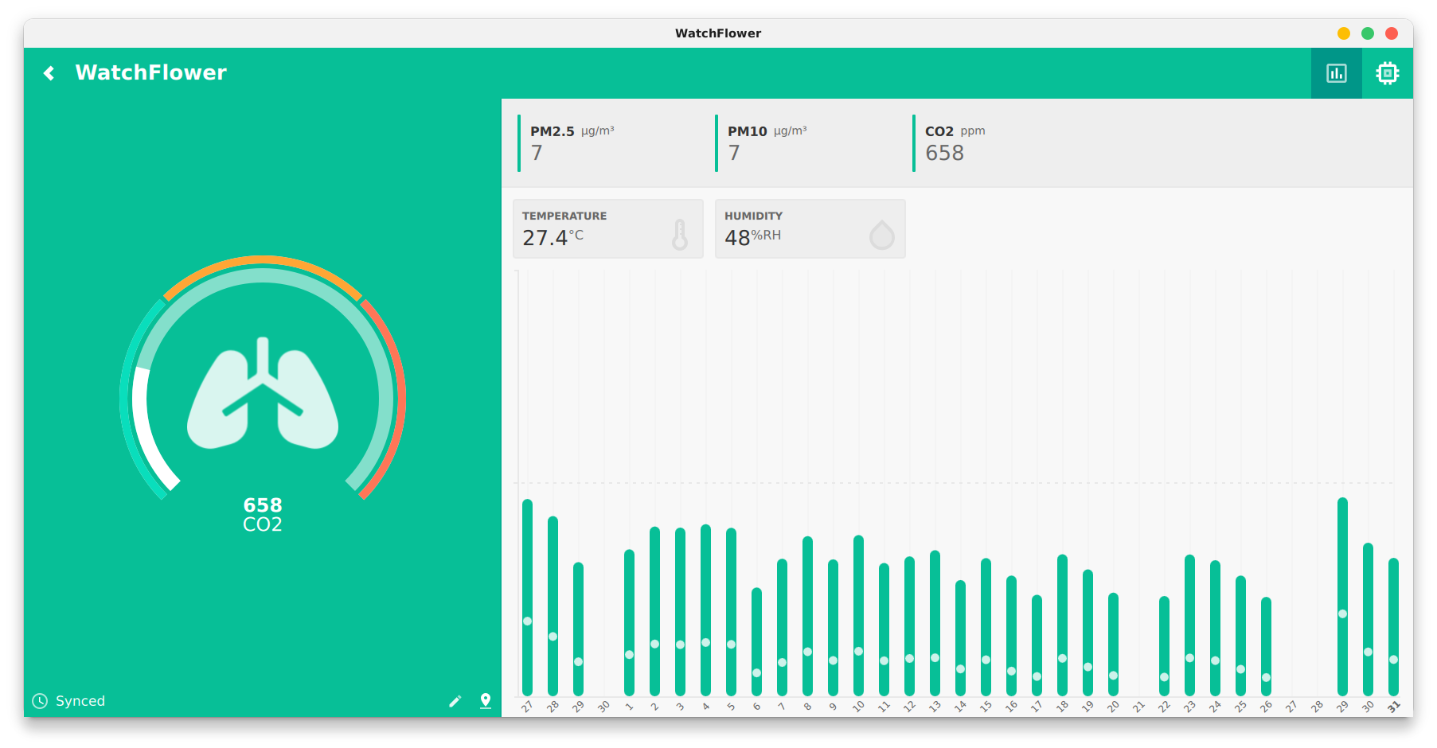Viewport: 1437px width, 748px height.
Task: Maximize the window with green button
Action: [1368, 33]
